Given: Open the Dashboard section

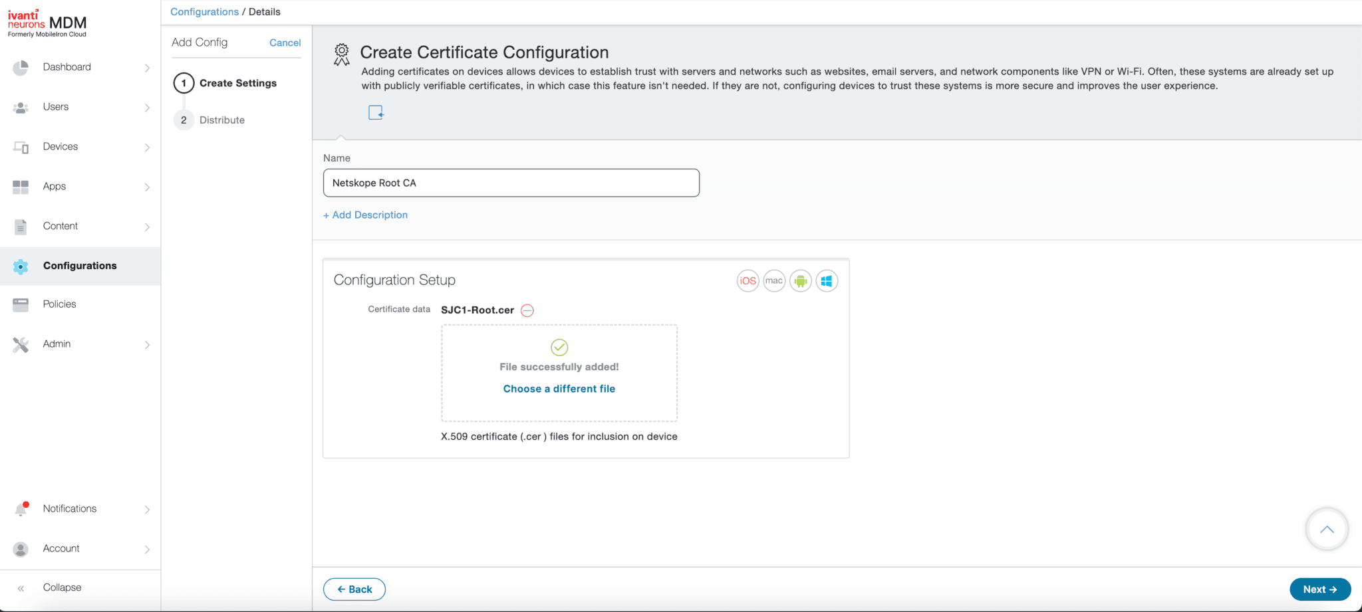Looking at the screenshot, I should (67, 67).
